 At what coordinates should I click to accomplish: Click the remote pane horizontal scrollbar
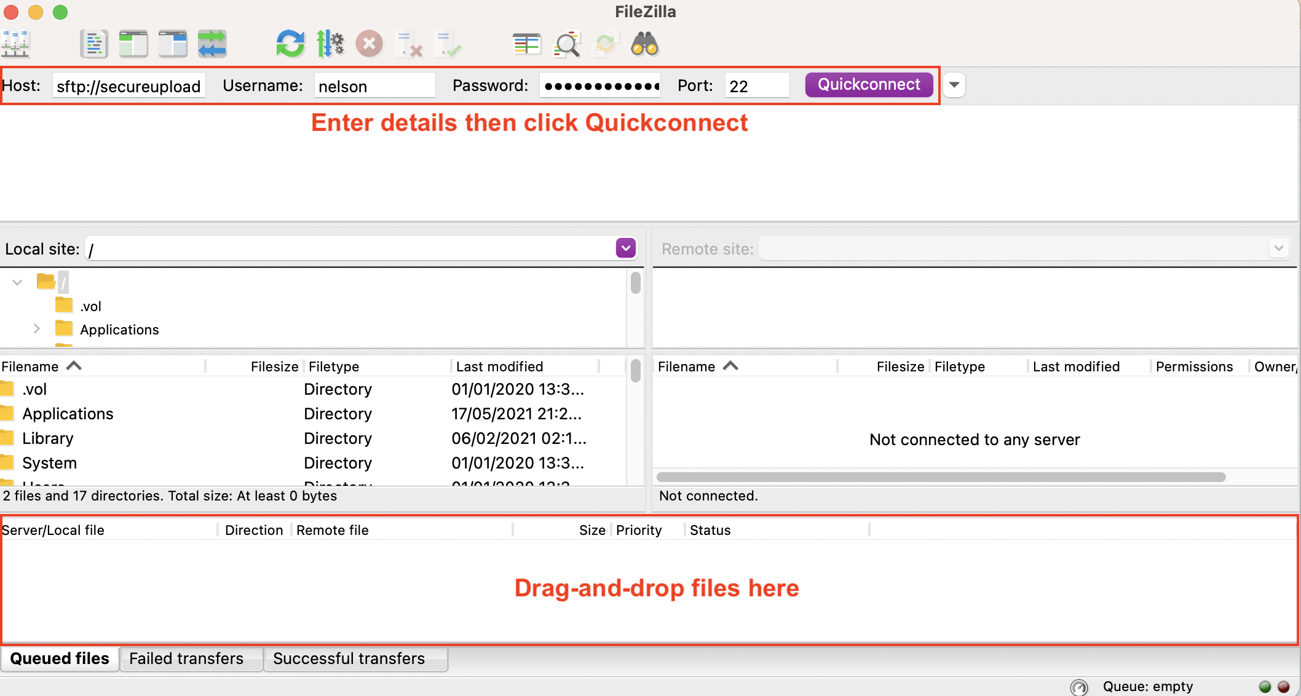click(941, 477)
